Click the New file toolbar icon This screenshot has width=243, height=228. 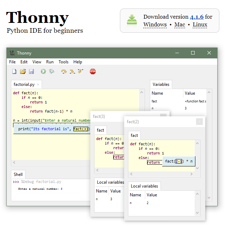14,71
